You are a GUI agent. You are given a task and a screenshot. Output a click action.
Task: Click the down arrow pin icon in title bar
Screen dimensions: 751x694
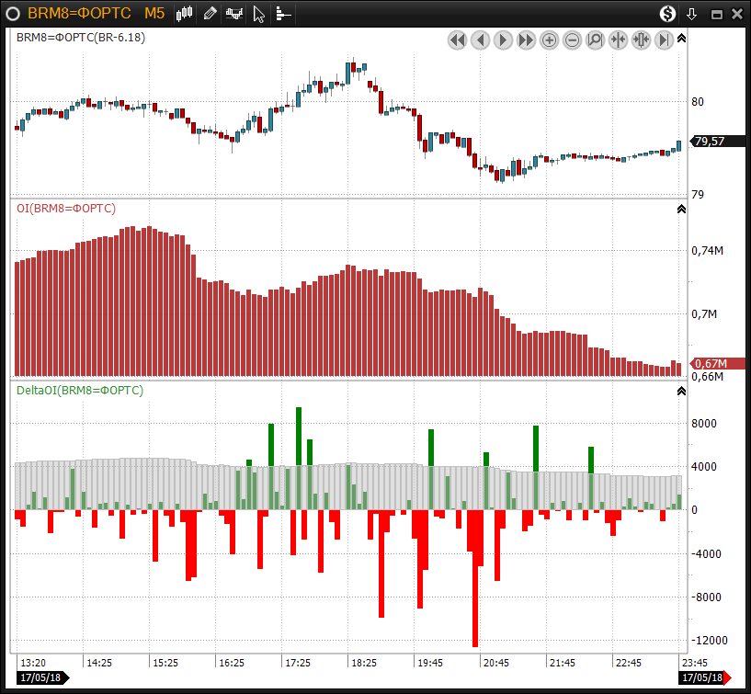[x=692, y=14]
